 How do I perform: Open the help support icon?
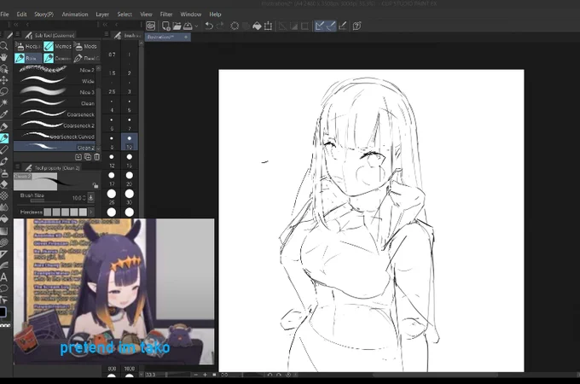(x=357, y=26)
